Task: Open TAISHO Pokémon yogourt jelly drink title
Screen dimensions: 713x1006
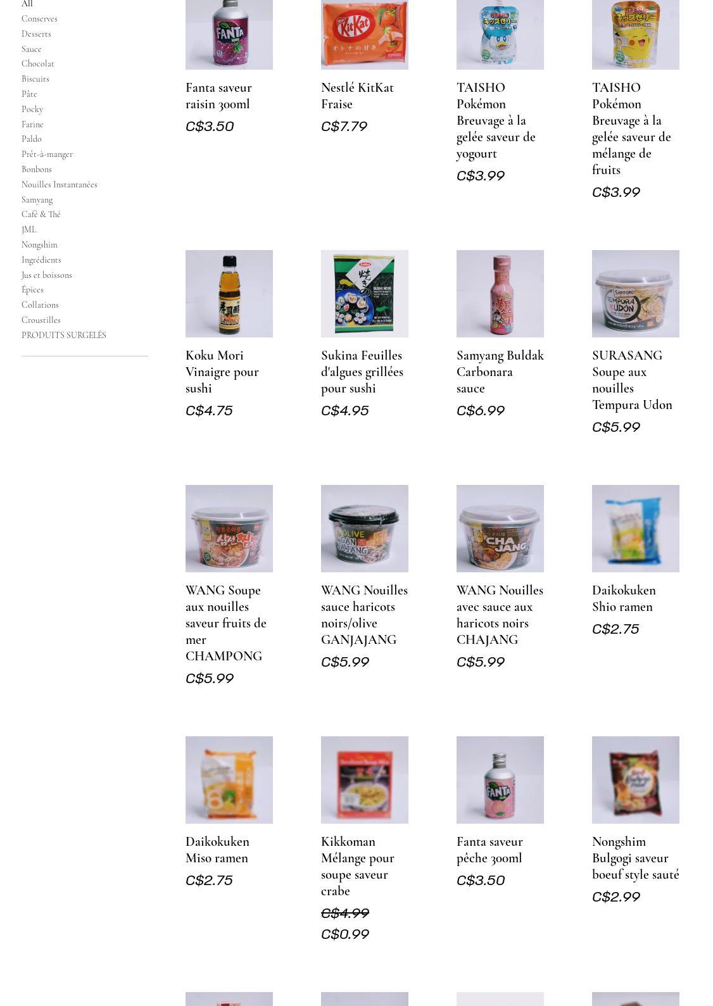Action: pyautogui.click(x=496, y=120)
